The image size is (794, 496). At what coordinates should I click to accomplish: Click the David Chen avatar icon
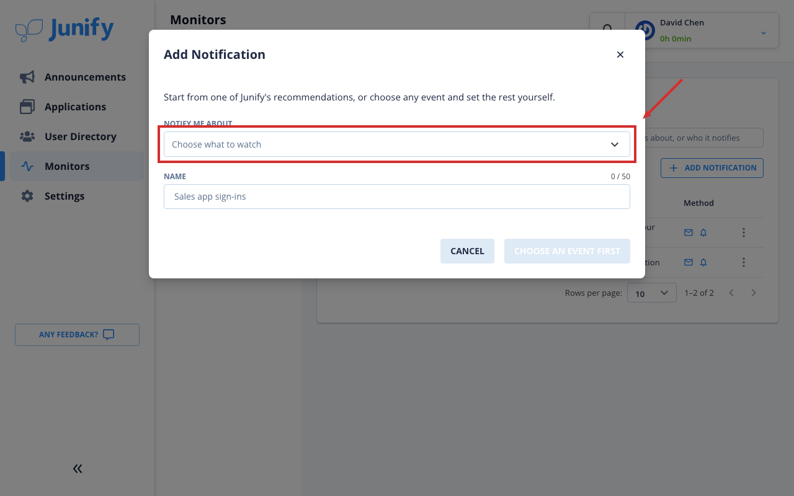645,30
